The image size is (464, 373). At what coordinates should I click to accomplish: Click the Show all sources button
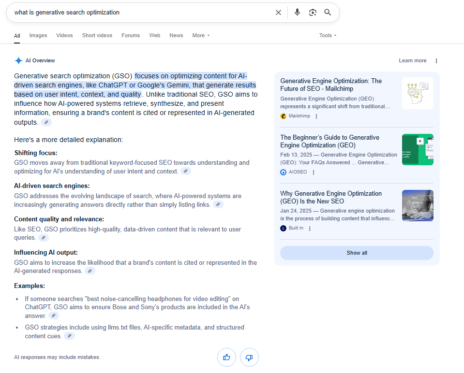357,253
